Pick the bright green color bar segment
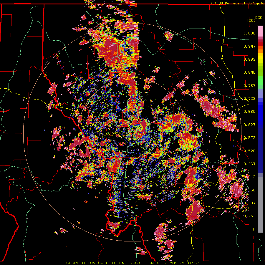This screenshot has height=265, width=265. [x=260, y=80]
